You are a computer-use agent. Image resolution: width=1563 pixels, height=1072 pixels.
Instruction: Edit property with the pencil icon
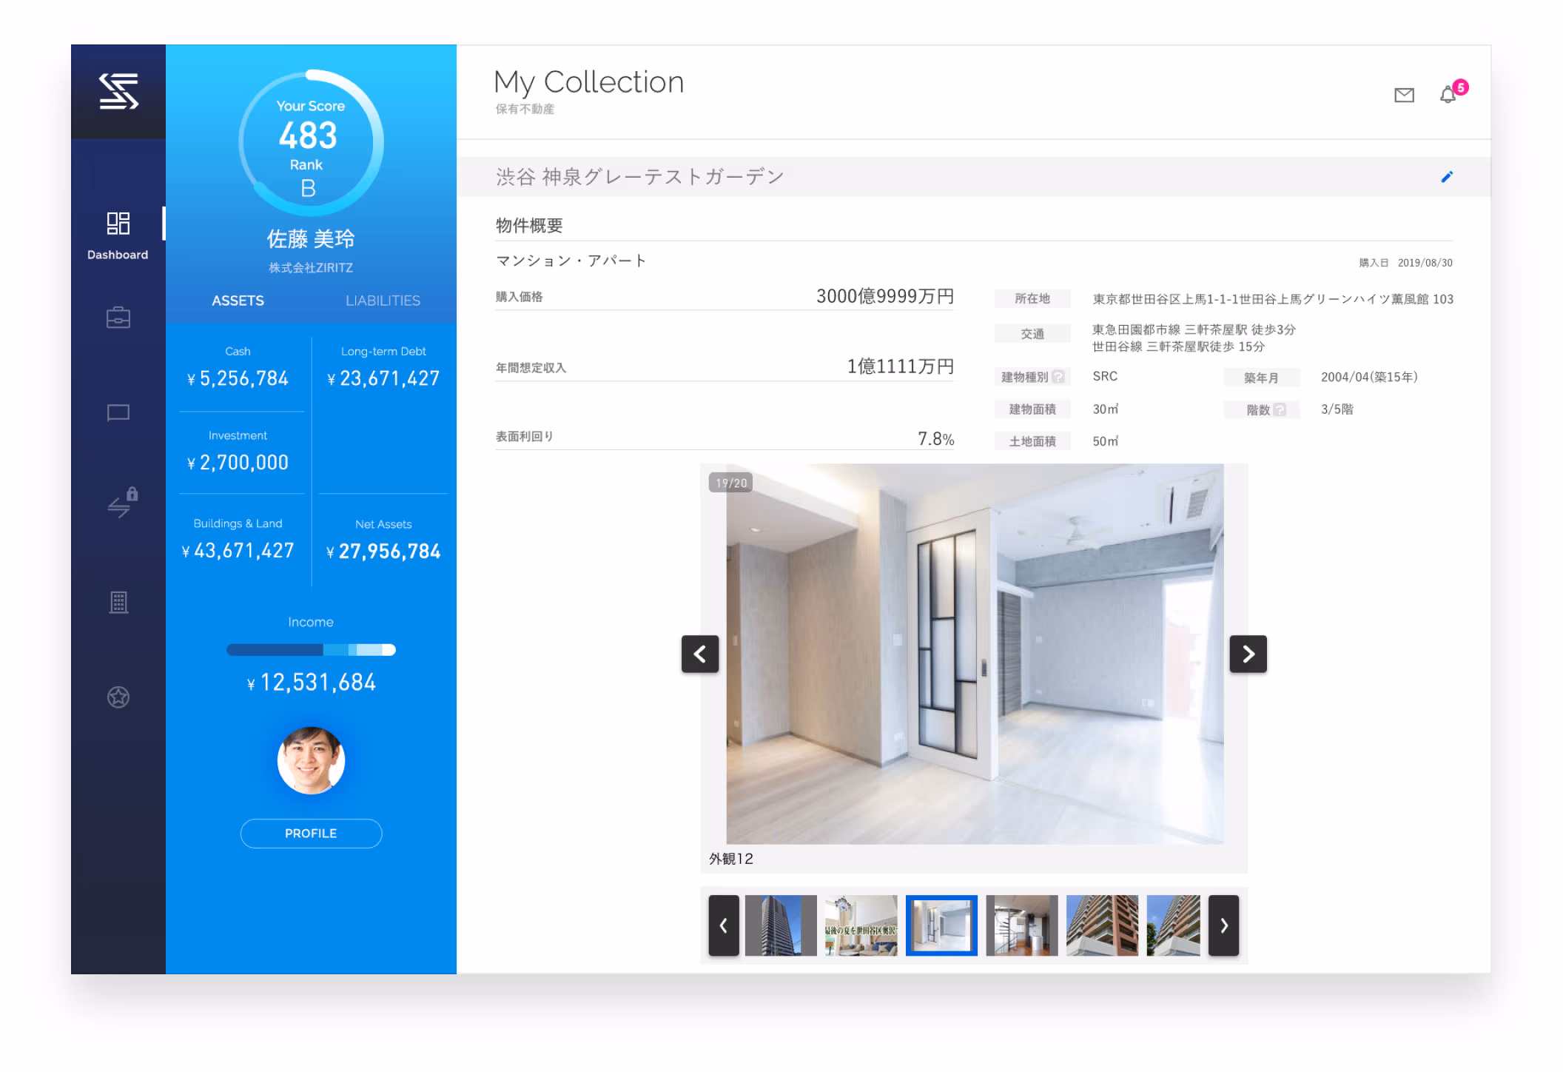pyautogui.click(x=1447, y=177)
